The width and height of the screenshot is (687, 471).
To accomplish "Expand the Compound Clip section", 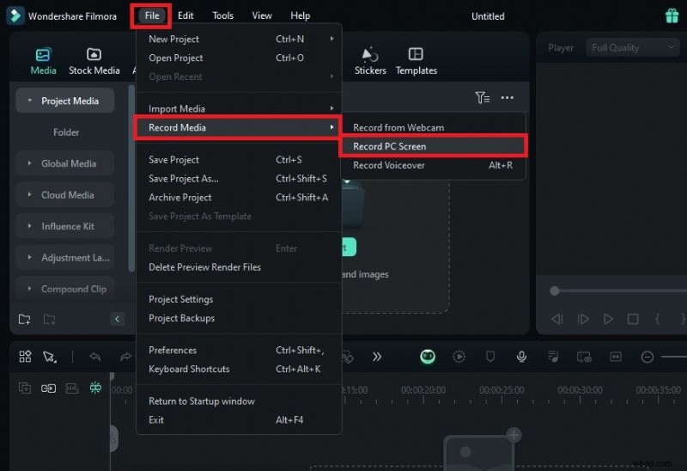I will coord(30,289).
